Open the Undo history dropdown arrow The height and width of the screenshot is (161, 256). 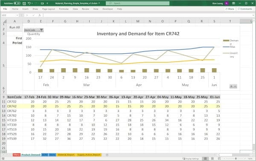(x=32, y=3)
